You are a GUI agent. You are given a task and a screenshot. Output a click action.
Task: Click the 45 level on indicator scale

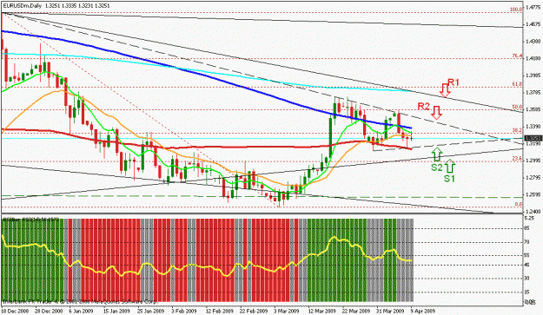(x=527, y=265)
